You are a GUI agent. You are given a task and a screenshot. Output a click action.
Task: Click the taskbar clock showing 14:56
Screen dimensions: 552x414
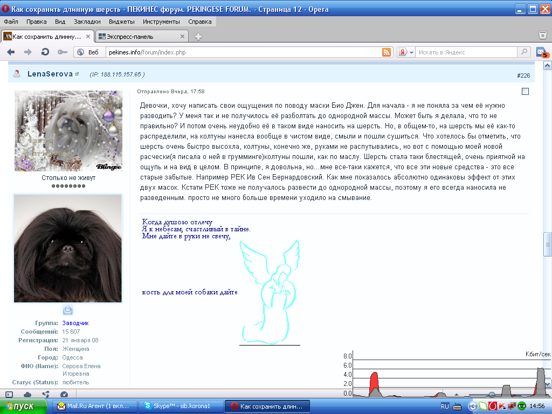pyautogui.click(x=537, y=406)
